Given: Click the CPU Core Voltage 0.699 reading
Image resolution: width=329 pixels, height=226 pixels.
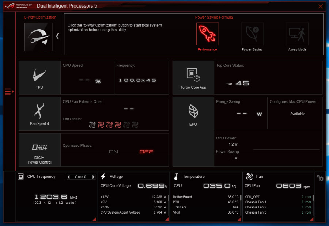Looking at the screenshot, I should 152,186.
